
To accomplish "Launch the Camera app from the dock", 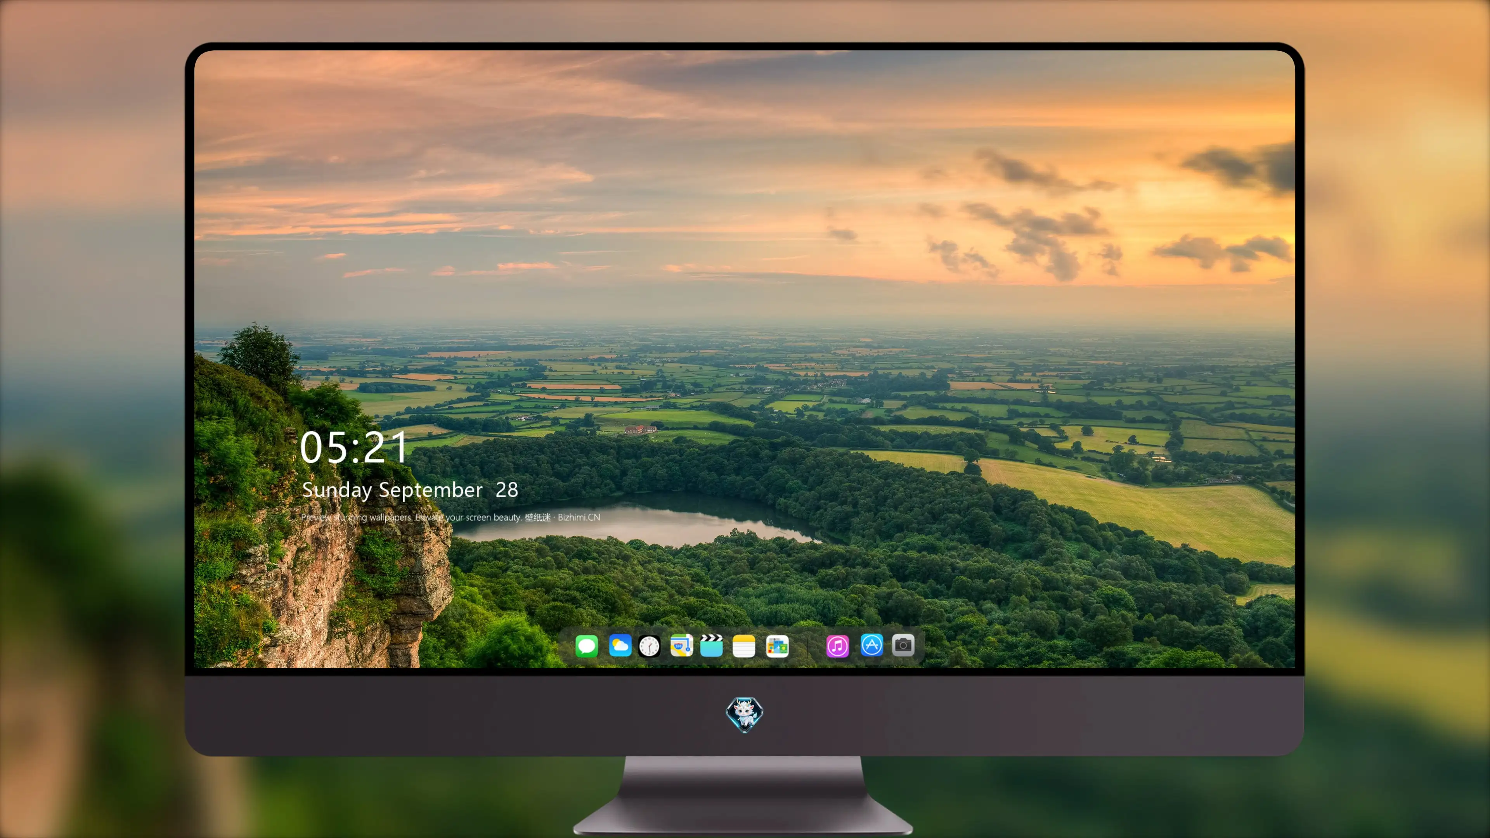I will pos(903,645).
